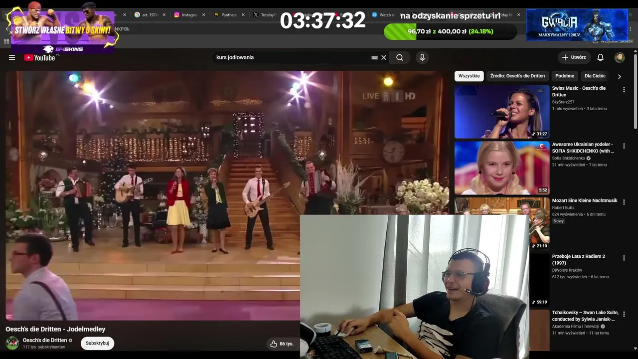638x359 pixels.
Task: Click the 'Utwórz' create button
Action: (574, 57)
